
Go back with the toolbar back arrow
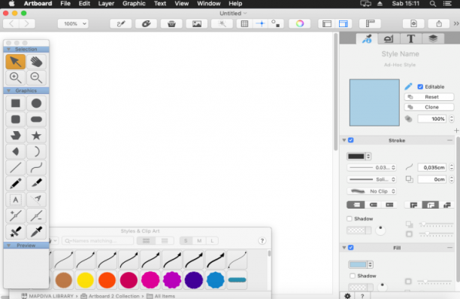point(11,23)
